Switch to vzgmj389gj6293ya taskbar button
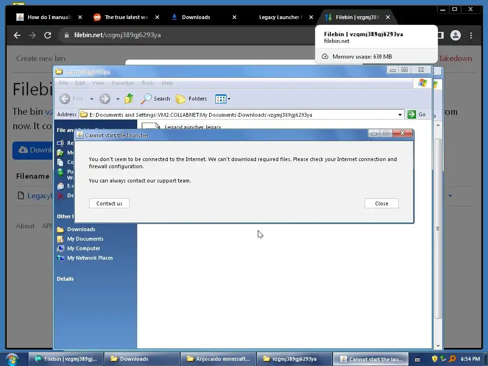Viewport: 488px width, 366px height. pyautogui.click(x=295, y=359)
